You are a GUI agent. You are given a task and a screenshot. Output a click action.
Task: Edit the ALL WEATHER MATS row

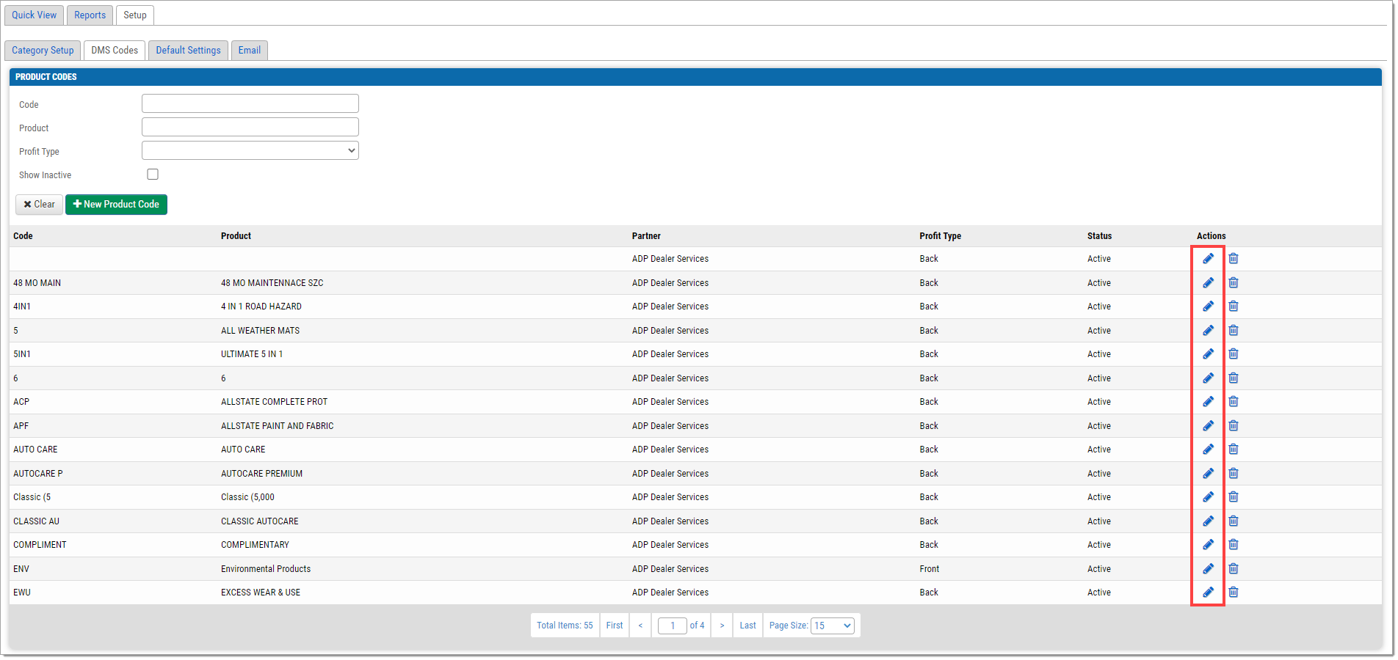click(1208, 330)
